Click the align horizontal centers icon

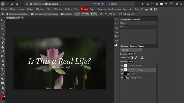[x=106, y=14]
